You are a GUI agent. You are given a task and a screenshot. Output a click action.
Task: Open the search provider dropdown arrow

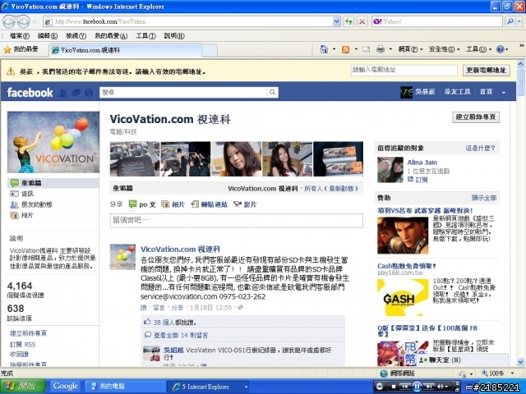point(519,21)
